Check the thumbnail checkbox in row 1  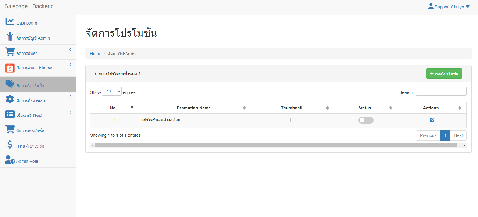(293, 120)
